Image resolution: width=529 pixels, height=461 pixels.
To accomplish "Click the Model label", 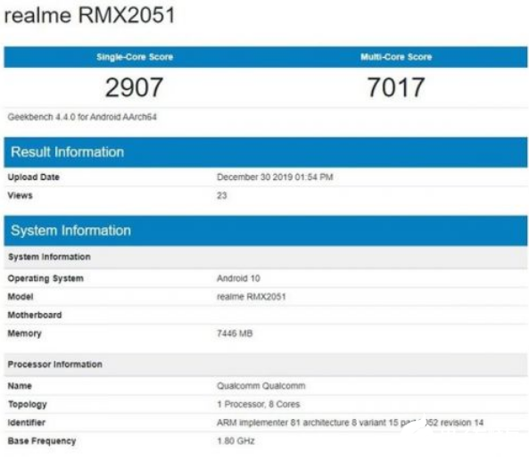I will [x=21, y=297].
